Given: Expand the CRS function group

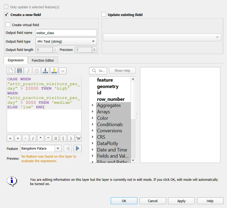Looking at the screenshot, I should click(x=93, y=137).
